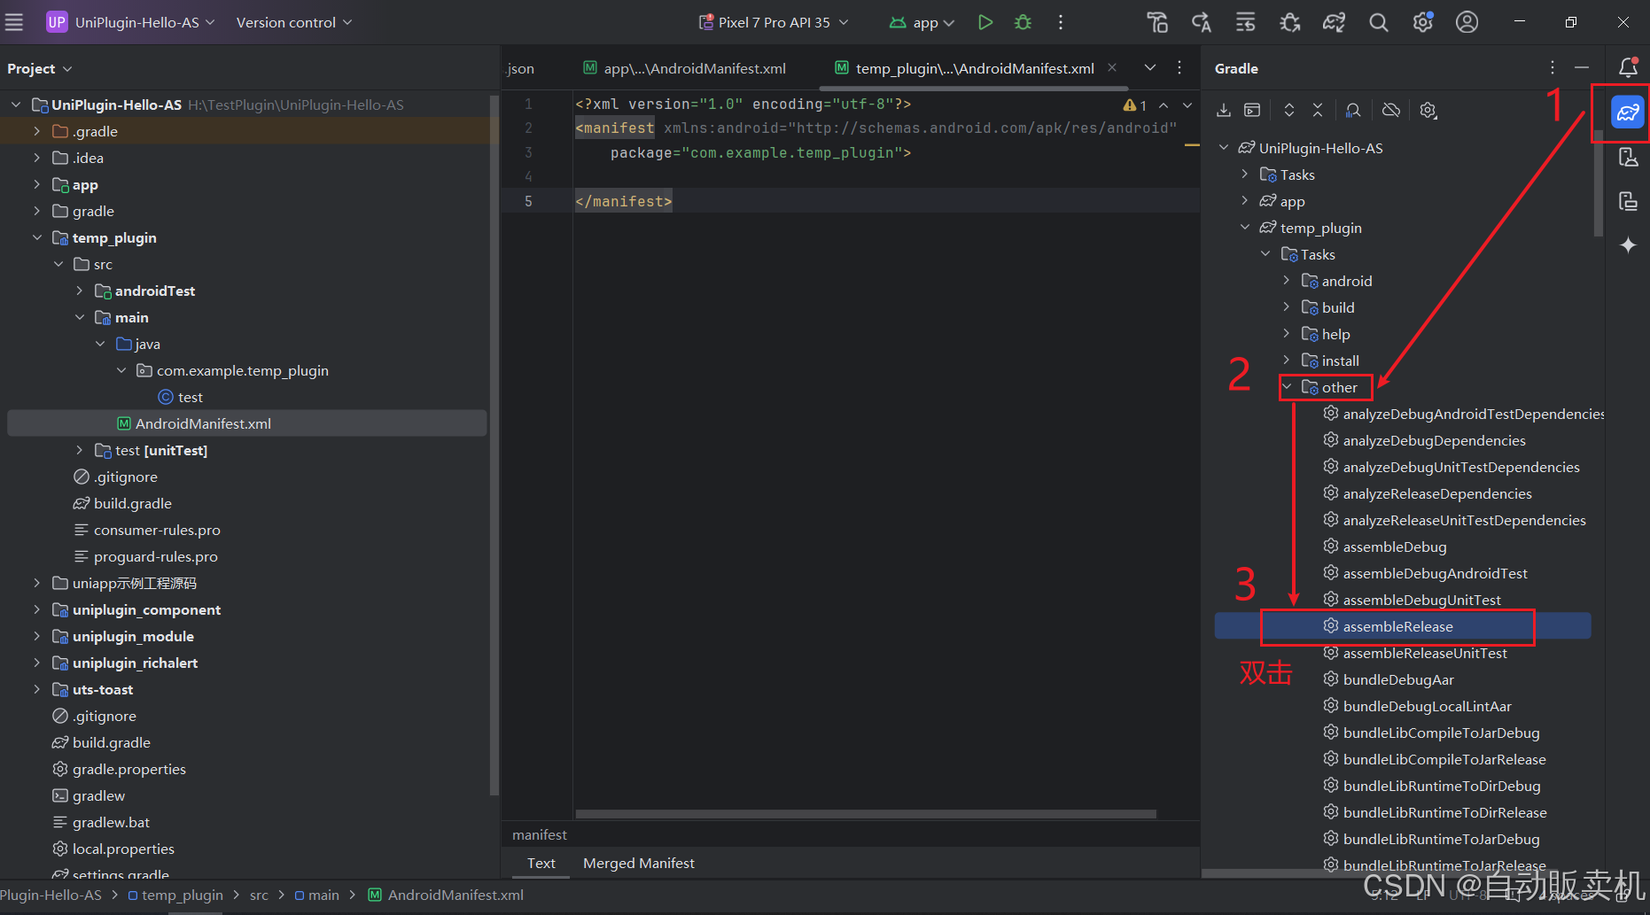Image resolution: width=1650 pixels, height=915 pixels.
Task: Open the Version control dropdown
Action: (294, 22)
